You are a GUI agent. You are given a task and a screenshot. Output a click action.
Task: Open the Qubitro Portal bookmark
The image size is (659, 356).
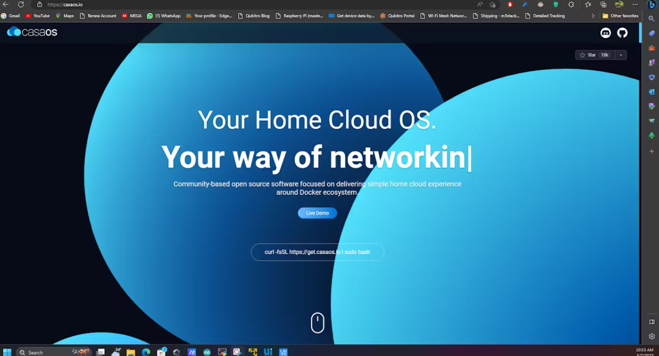tap(397, 16)
